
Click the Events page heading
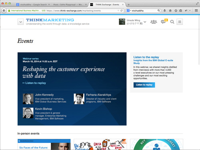(x=25, y=41)
